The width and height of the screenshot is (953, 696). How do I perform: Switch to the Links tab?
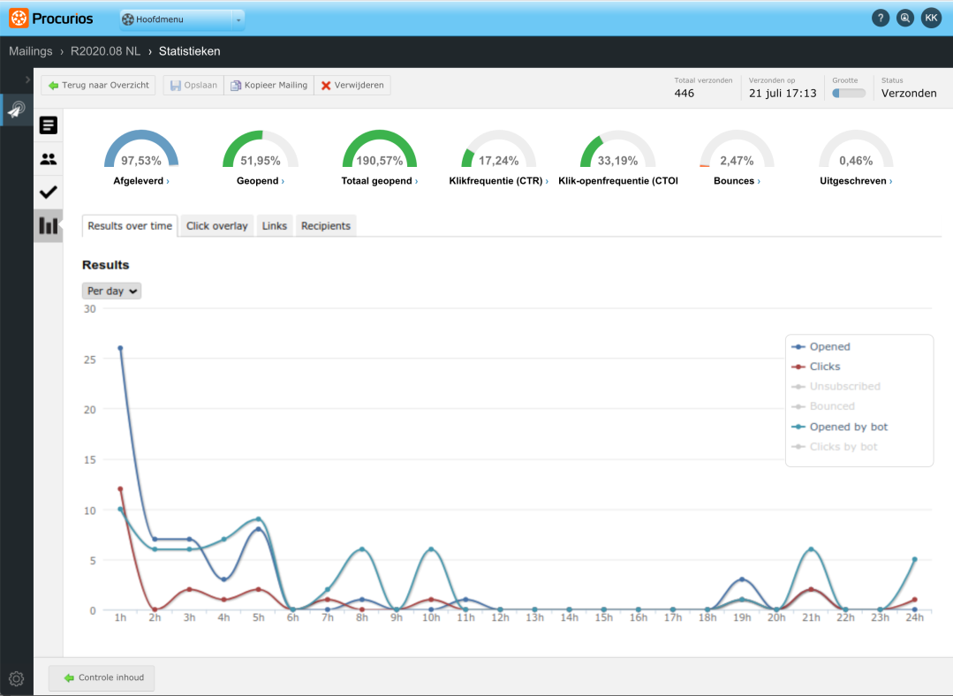click(274, 225)
